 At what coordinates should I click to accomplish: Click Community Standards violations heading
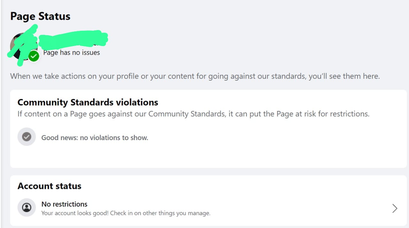(88, 102)
